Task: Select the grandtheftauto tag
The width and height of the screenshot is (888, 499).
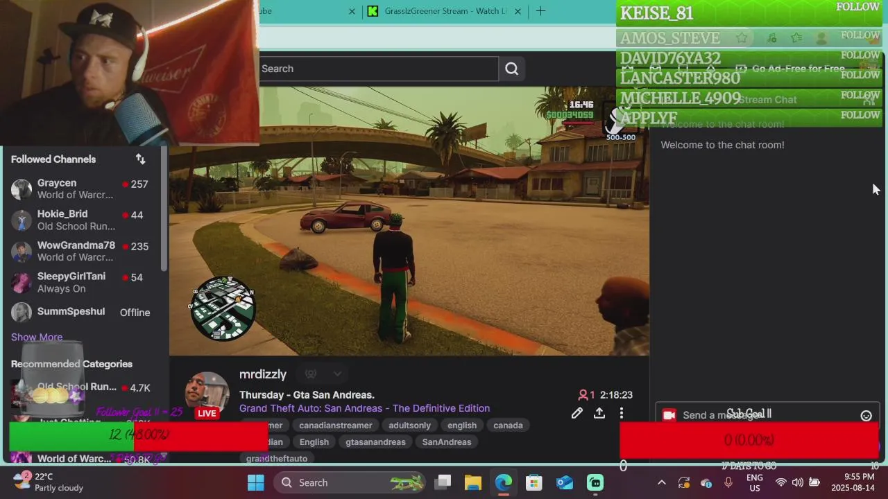Action: pos(276,458)
